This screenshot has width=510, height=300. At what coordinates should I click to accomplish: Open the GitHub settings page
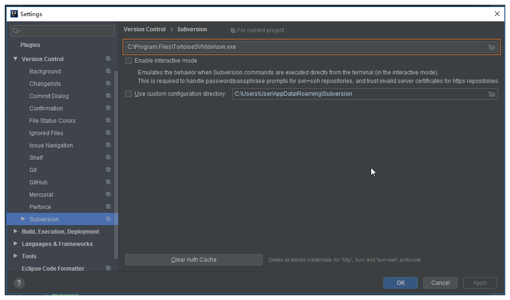point(38,182)
